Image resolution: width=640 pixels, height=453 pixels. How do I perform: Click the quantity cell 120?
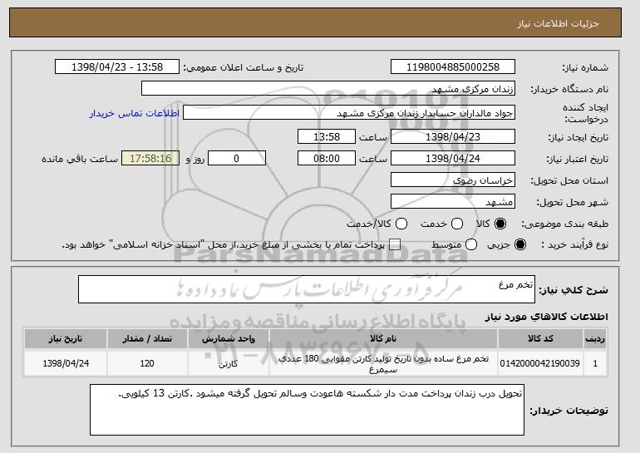click(147, 363)
